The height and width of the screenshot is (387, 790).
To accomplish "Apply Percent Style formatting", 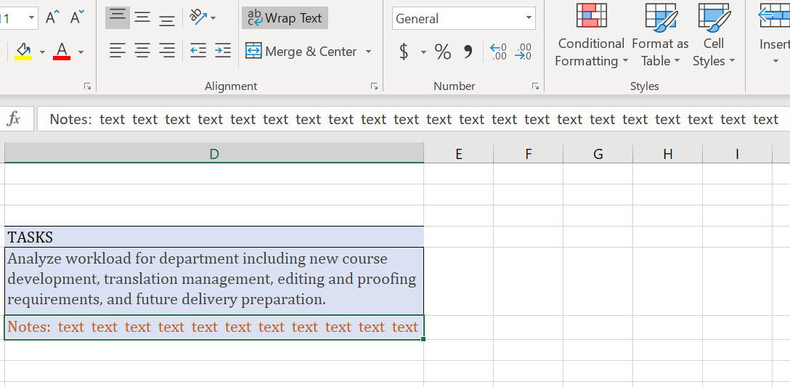I will [443, 52].
